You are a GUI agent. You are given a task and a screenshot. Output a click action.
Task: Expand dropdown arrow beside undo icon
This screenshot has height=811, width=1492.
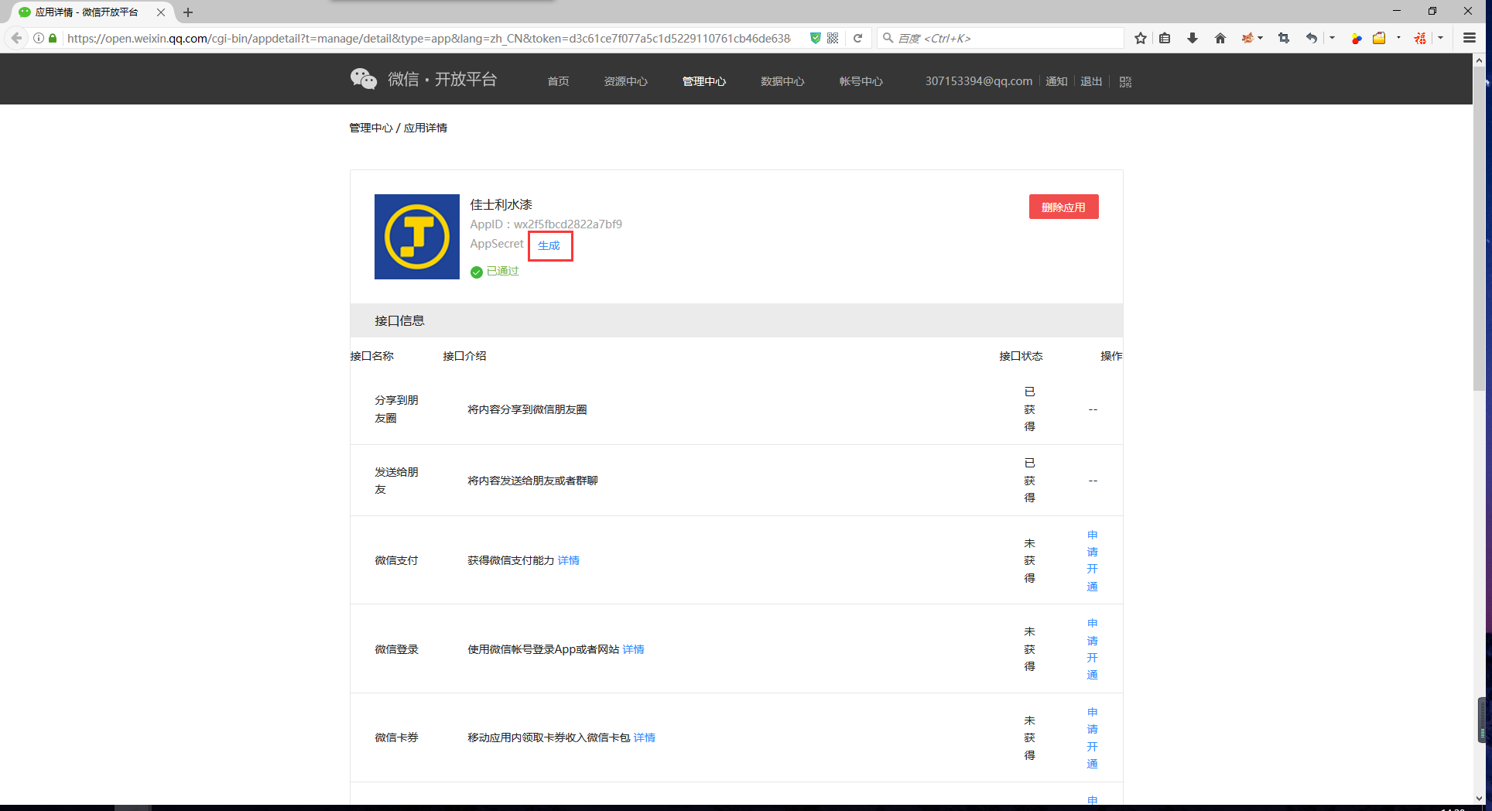(x=1332, y=38)
